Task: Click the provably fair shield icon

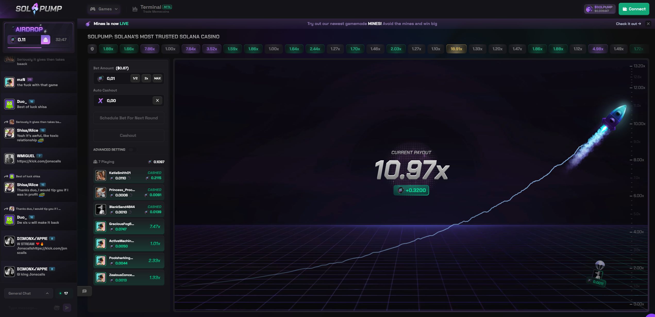Action: tap(92, 49)
